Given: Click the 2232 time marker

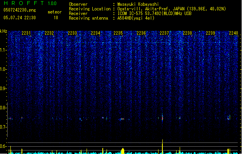Looking at the screenshot, I should tap(49, 33).
